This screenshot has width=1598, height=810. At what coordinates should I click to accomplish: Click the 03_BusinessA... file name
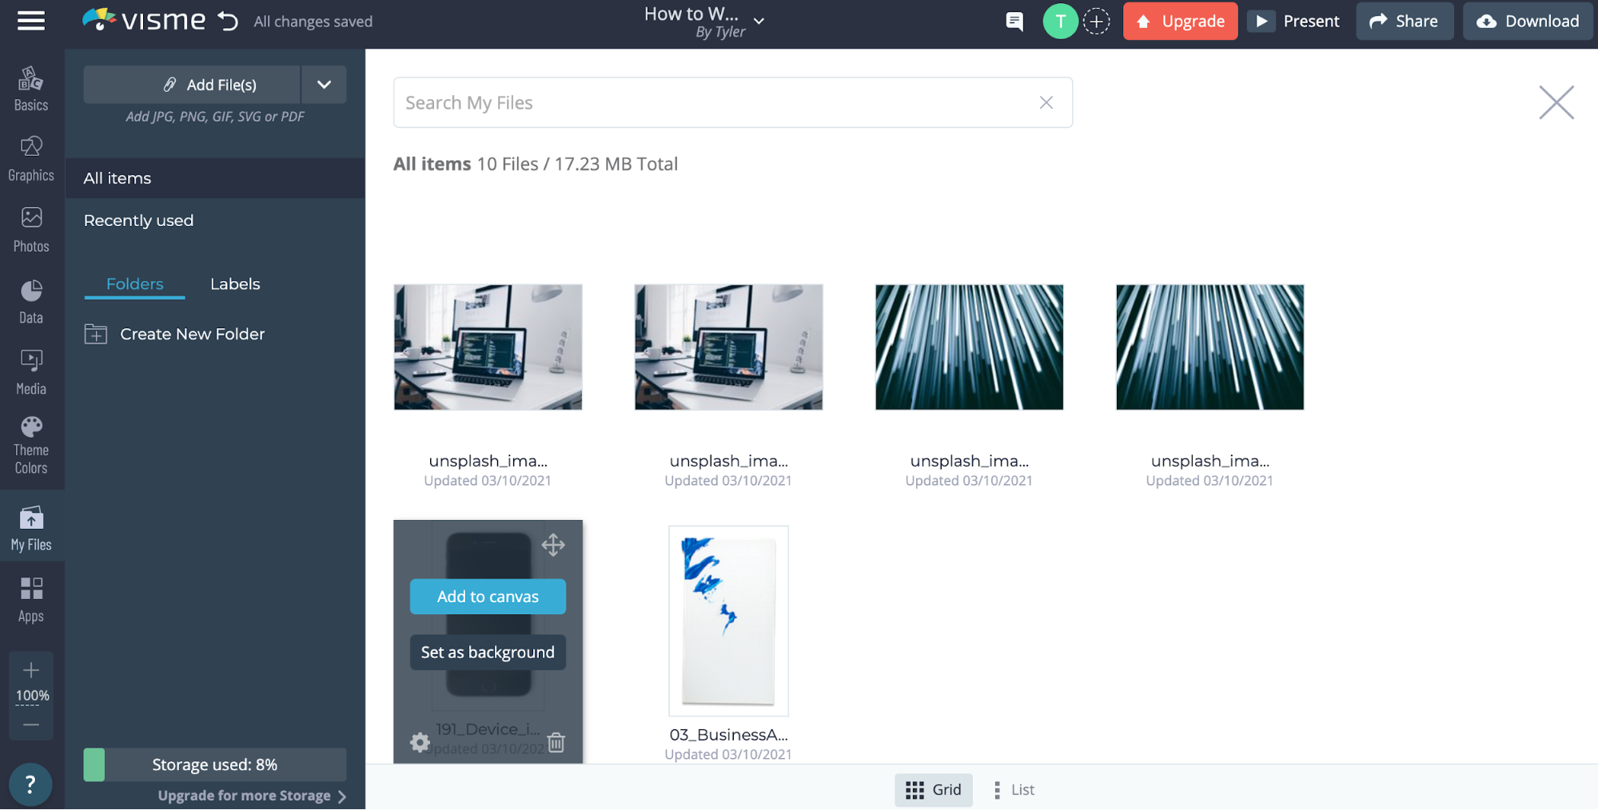(x=728, y=735)
